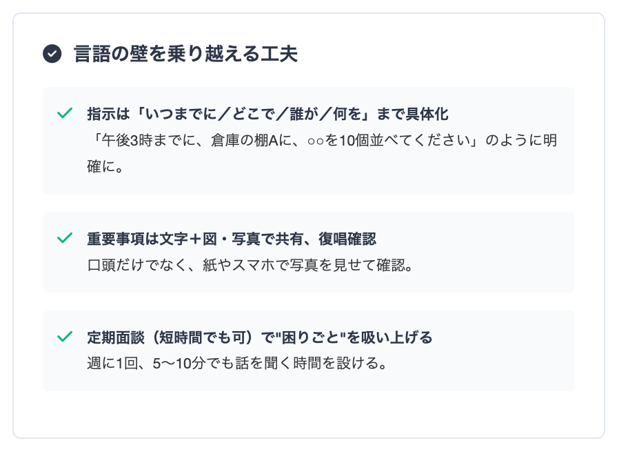Click green checkmark next to 指示は item
The height and width of the screenshot is (454, 619).
[65, 113]
